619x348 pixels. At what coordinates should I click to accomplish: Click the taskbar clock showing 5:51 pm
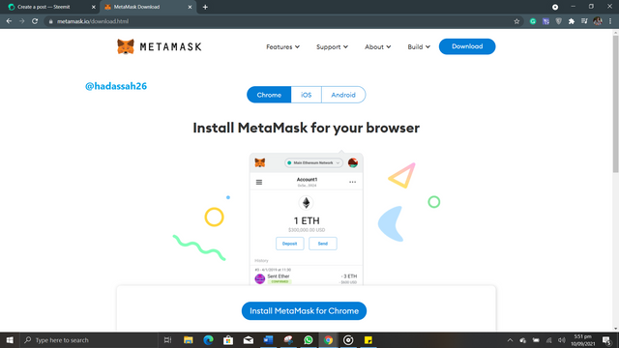point(582,340)
